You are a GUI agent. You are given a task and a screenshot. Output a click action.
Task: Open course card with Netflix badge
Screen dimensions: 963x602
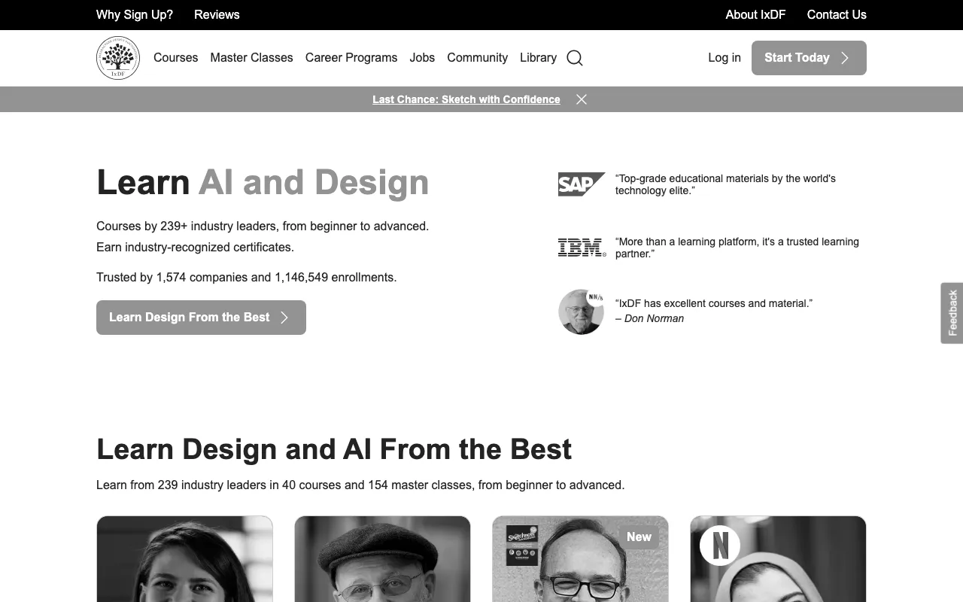tap(778, 558)
